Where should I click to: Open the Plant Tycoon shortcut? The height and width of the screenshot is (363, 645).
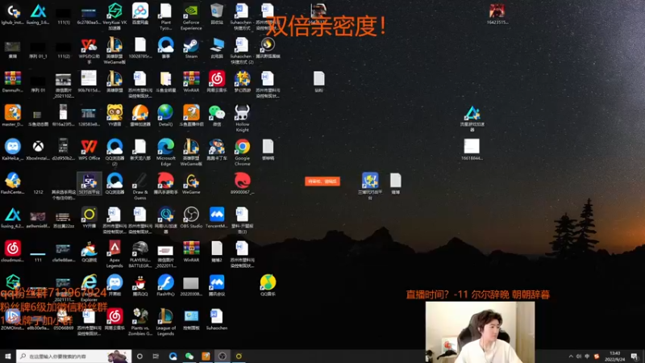pos(166,17)
